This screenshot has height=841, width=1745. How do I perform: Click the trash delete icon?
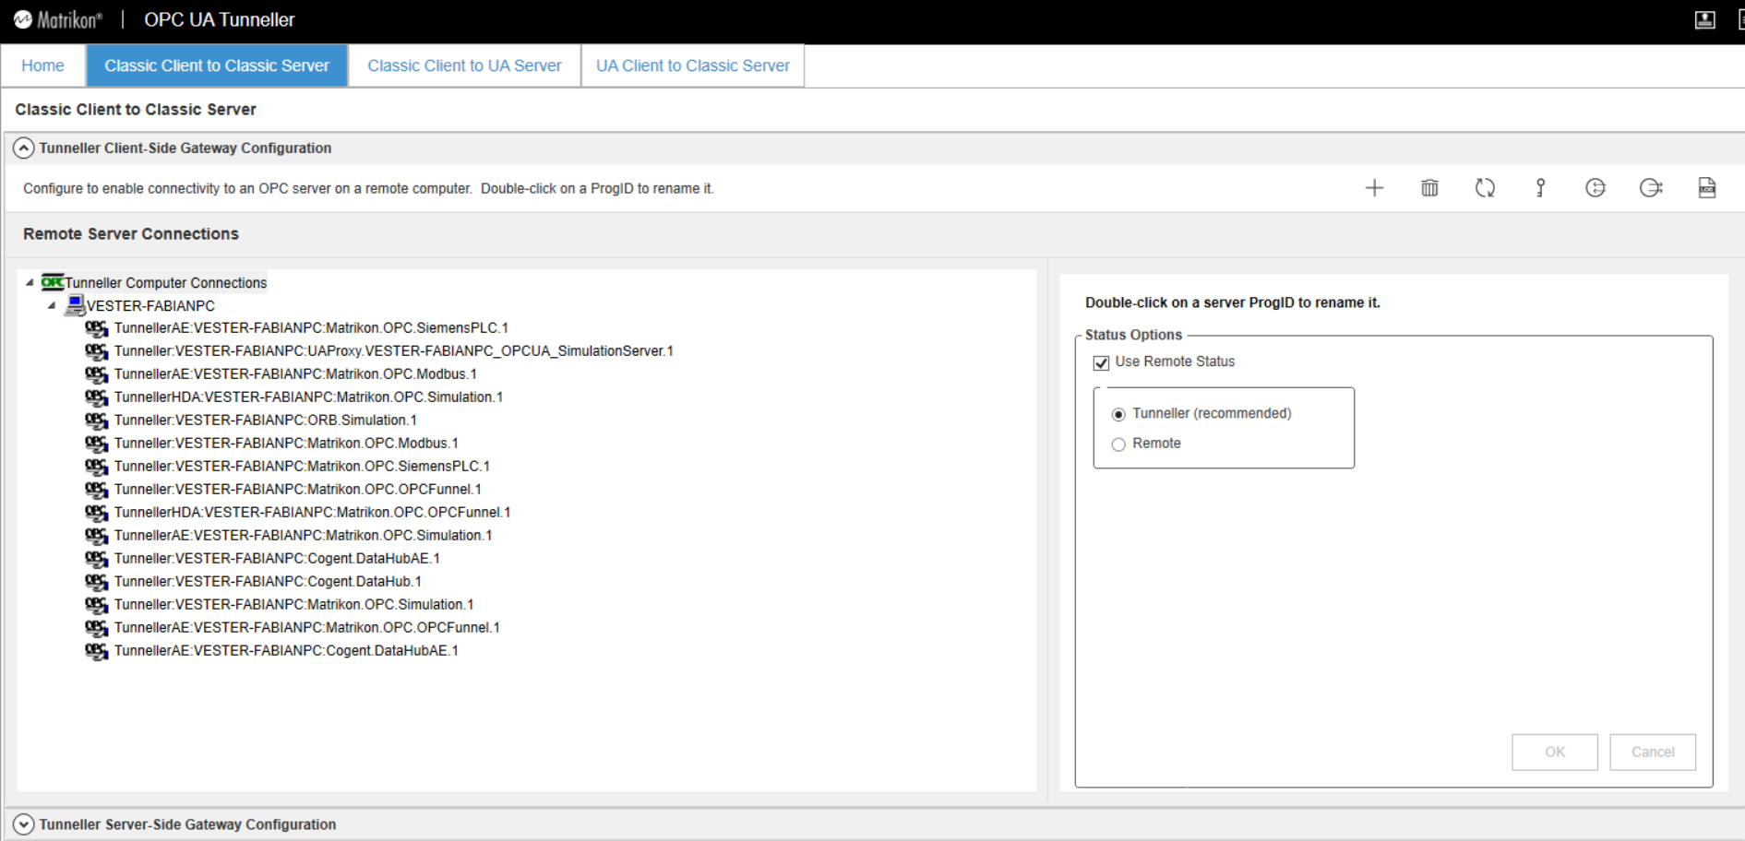click(x=1429, y=188)
